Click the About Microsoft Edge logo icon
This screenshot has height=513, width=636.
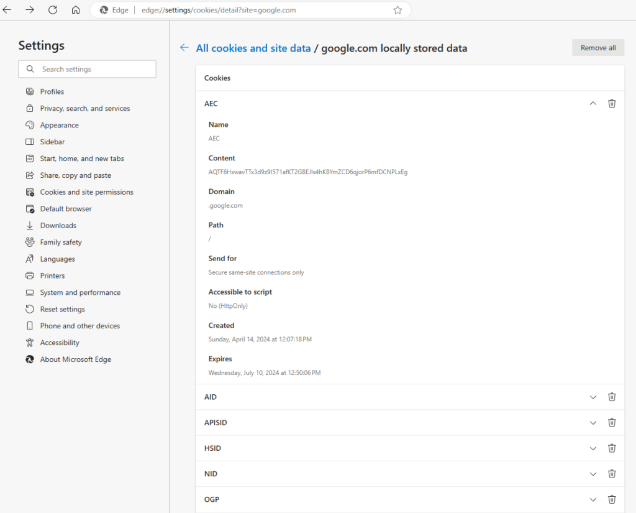point(30,359)
